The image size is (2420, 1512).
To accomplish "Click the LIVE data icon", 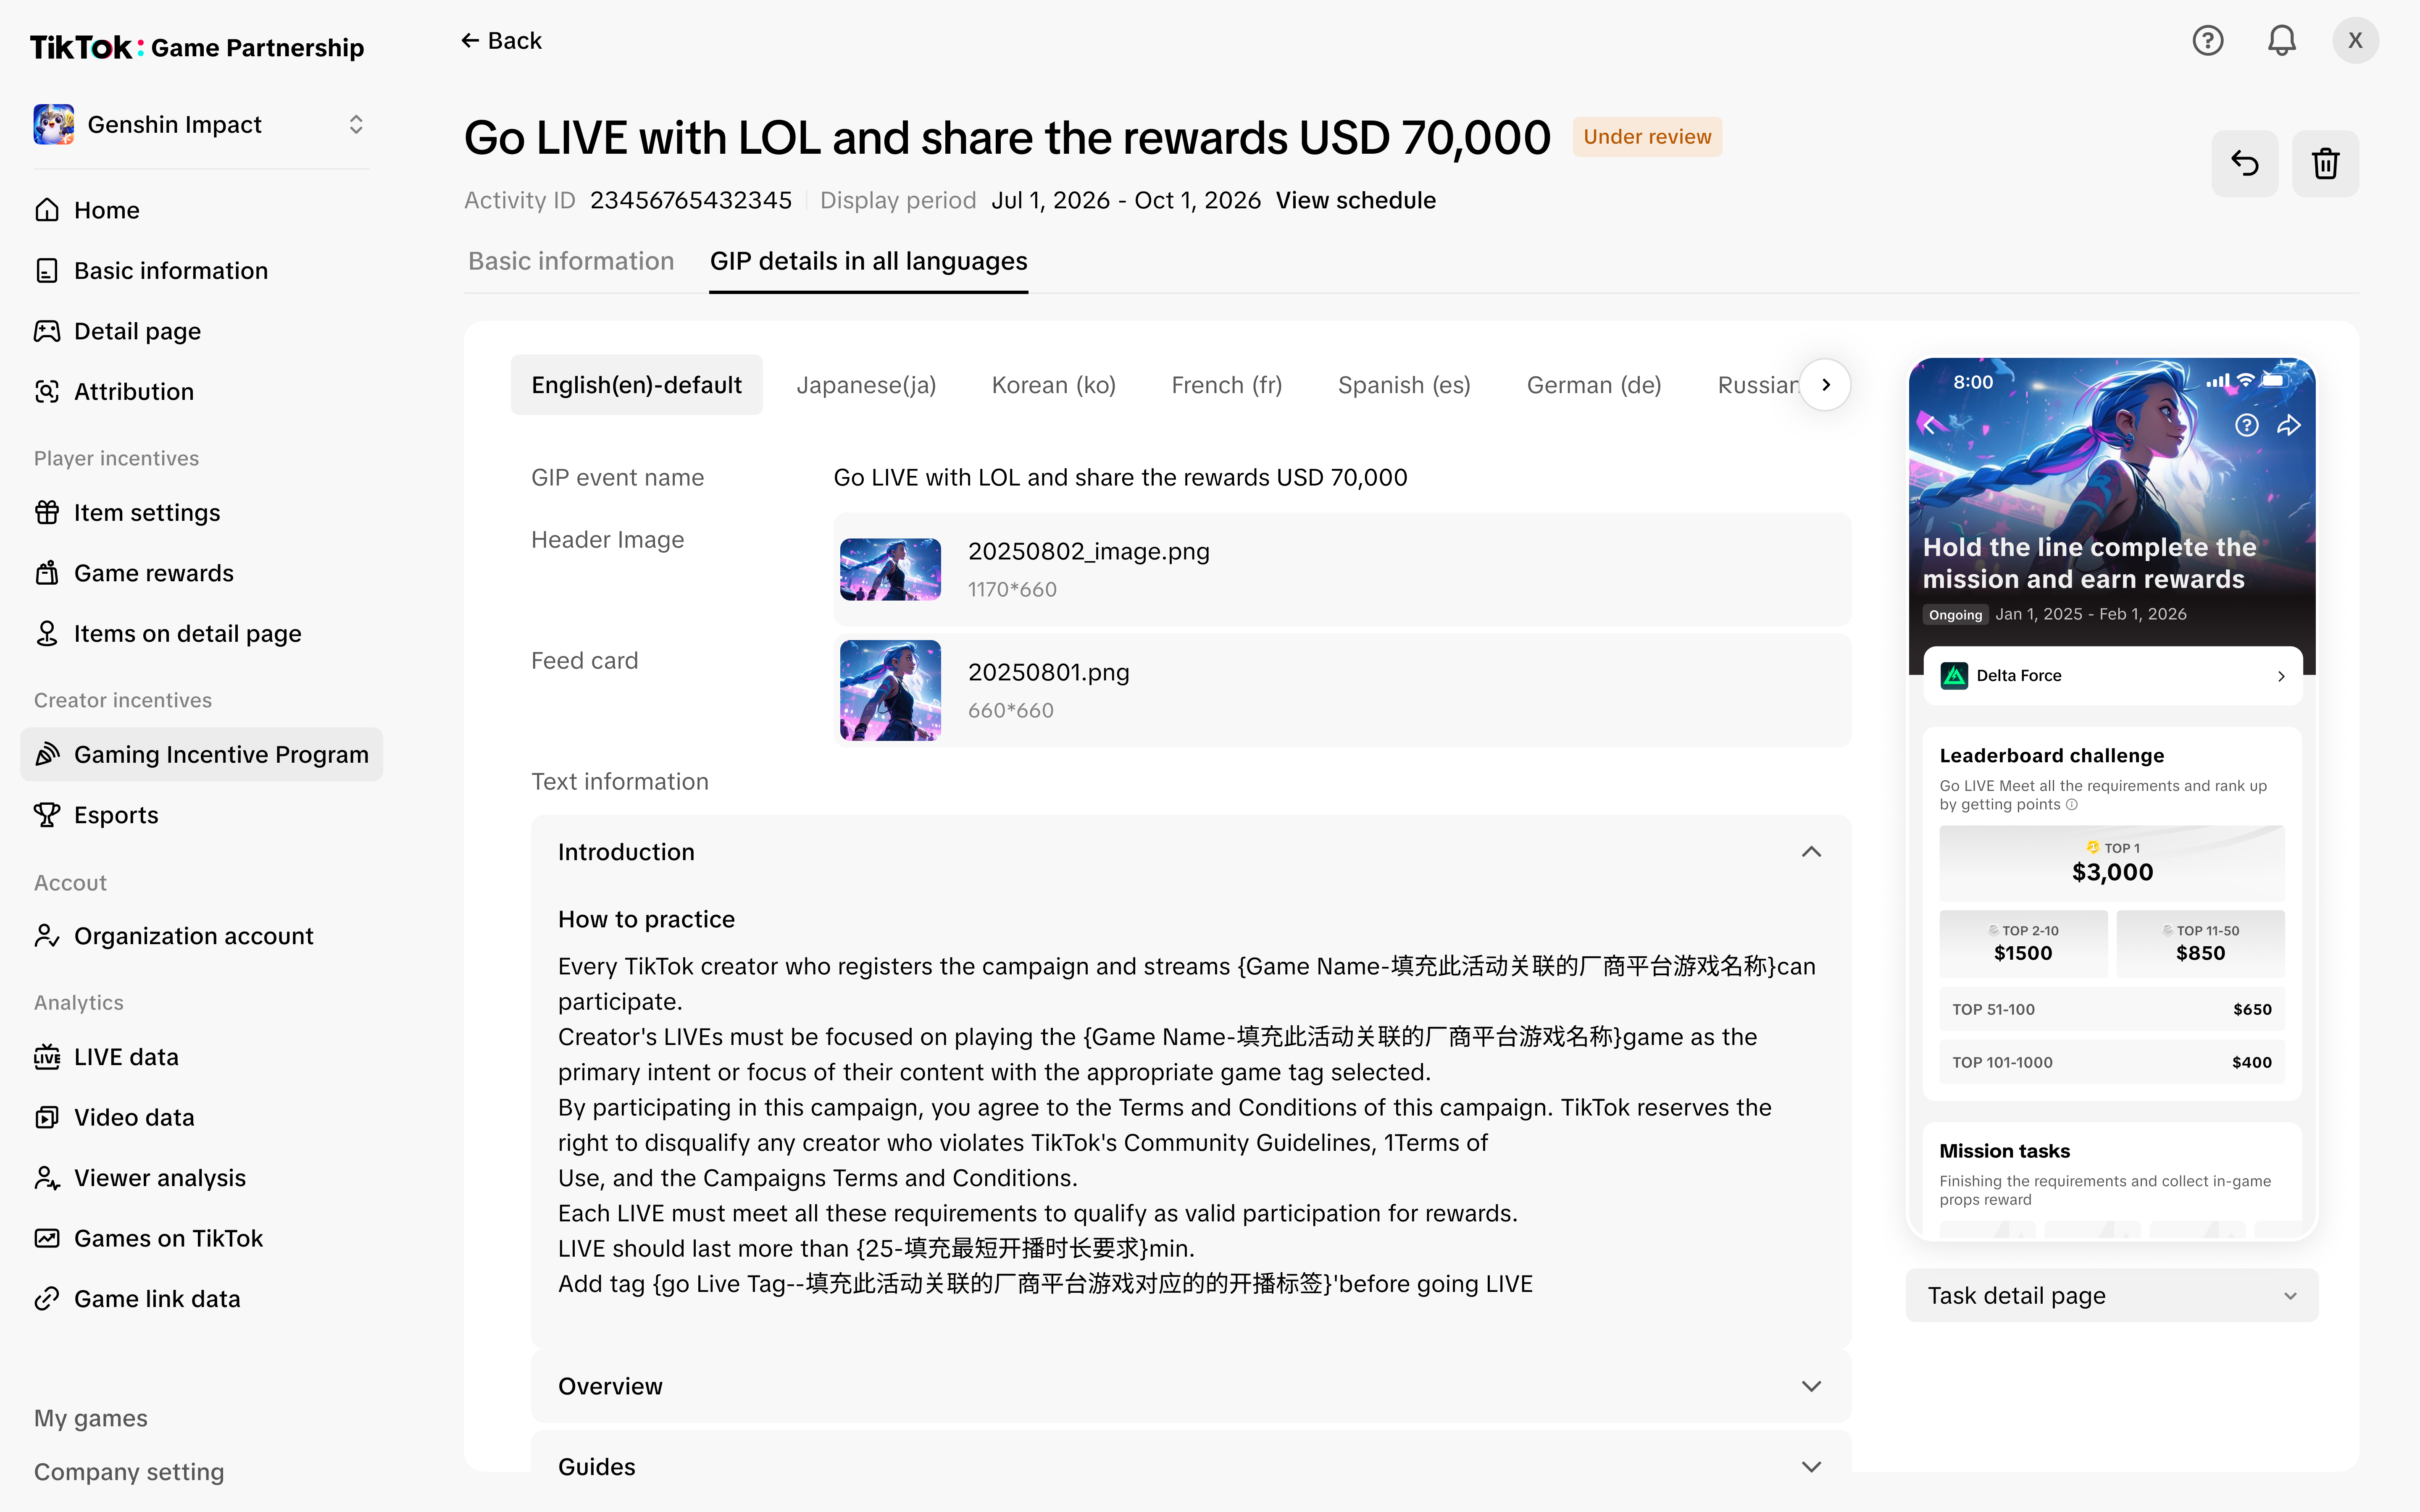I will click(x=47, y=1057).
